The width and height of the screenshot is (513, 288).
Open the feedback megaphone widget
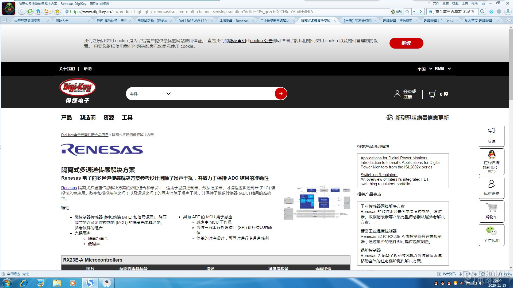491,136
